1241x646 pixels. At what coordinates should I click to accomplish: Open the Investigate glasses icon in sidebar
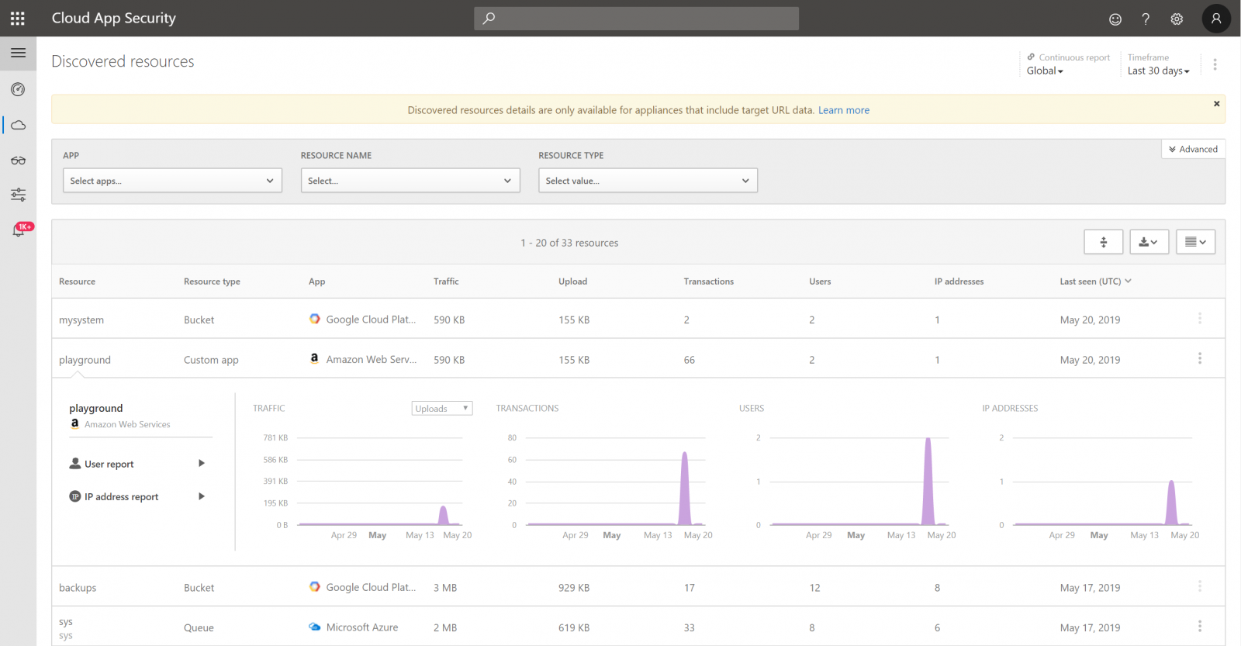click(18, 161)
